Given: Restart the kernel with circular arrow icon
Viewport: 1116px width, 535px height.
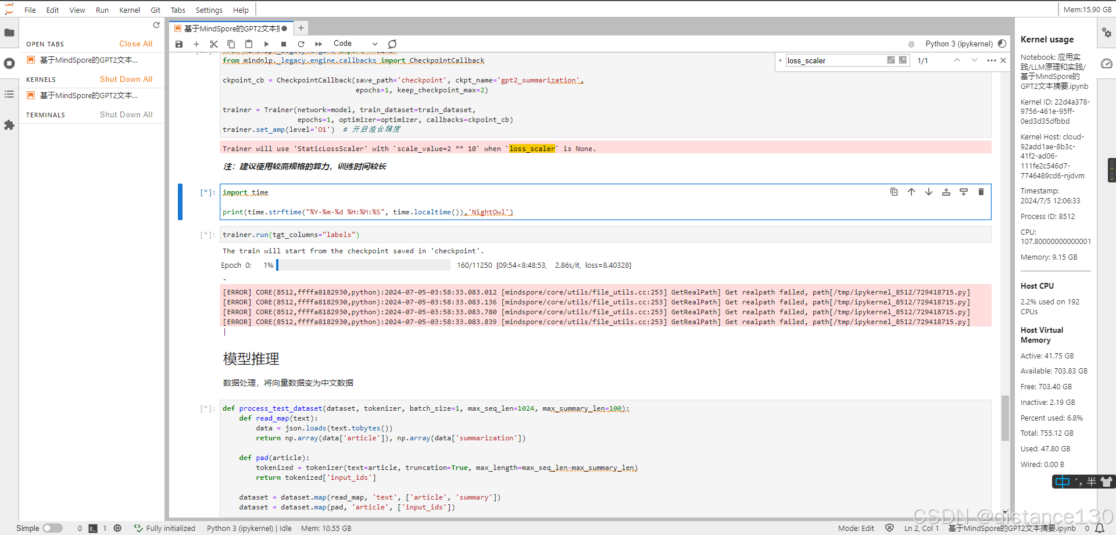Looking at the screenshot, I should pyautogui.click(x=301, y=44).
